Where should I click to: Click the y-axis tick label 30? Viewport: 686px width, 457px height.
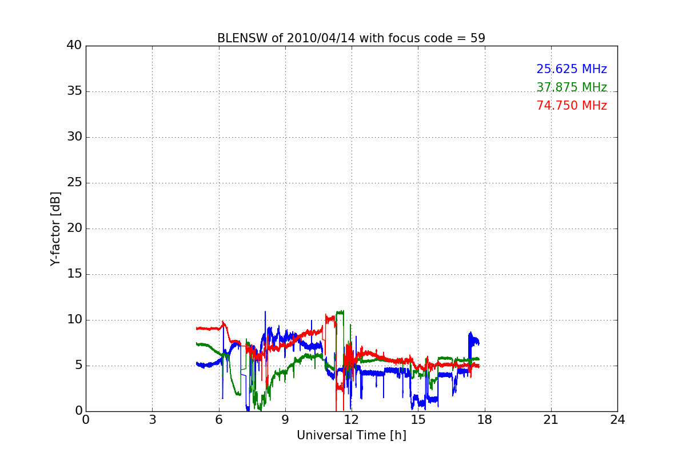74,137
